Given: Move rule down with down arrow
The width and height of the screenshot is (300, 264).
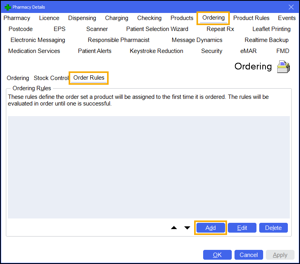Looking at the screenshot, I should (x=187, y=228).
